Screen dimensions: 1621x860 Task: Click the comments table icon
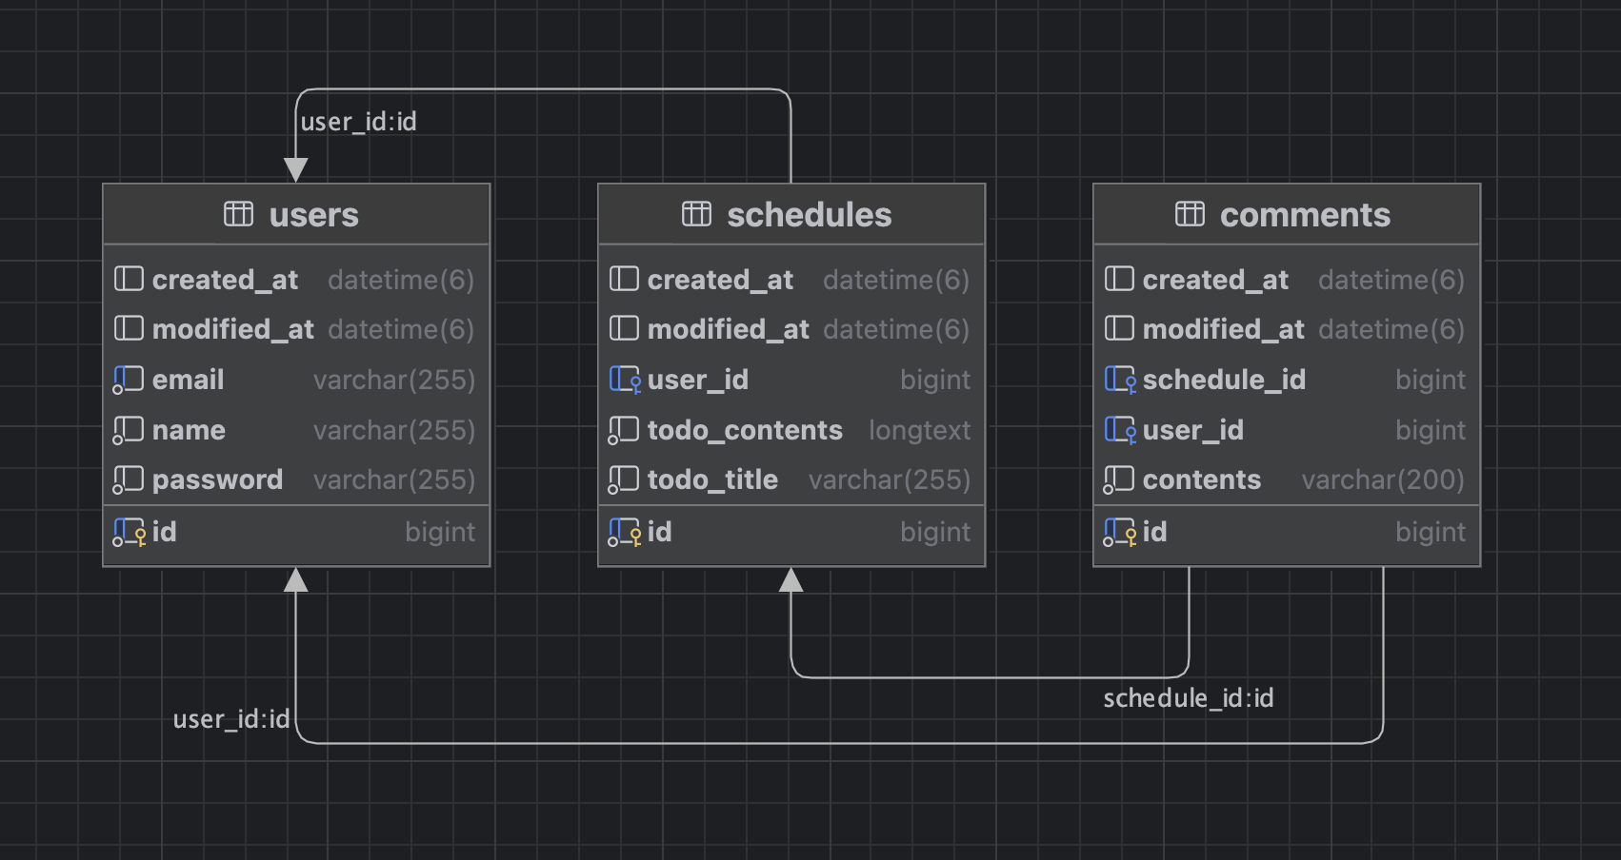click(x=1190, y=214)
